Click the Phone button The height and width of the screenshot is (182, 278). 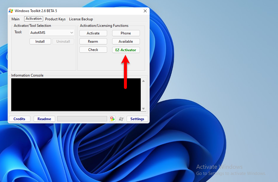pos(126,33)
